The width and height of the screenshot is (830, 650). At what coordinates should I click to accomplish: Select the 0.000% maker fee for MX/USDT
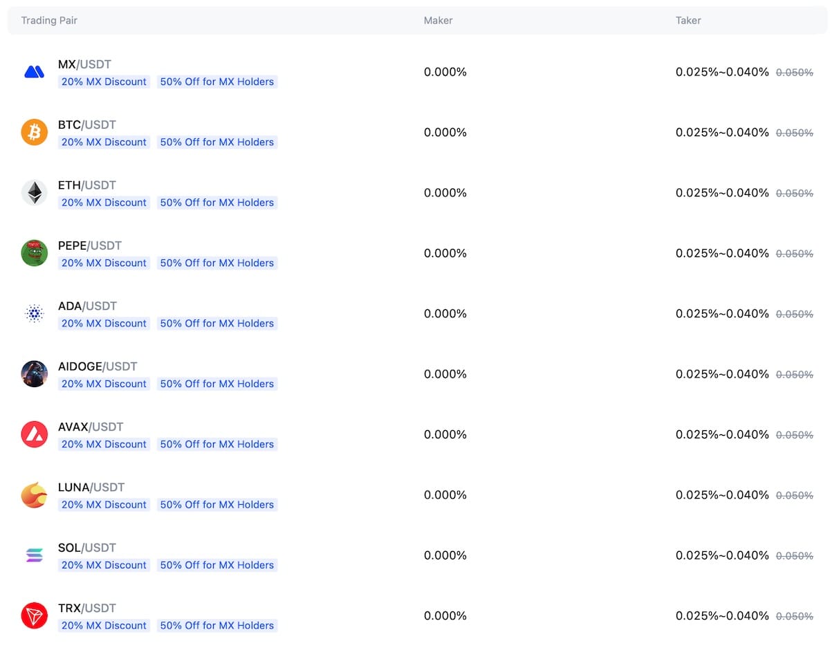[445, 72]
